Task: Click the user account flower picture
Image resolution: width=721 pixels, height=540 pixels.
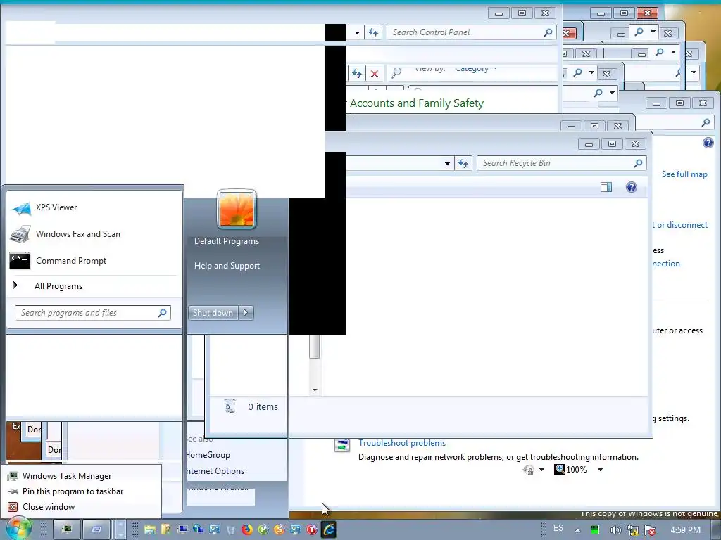Action: [x=237, y=209]
